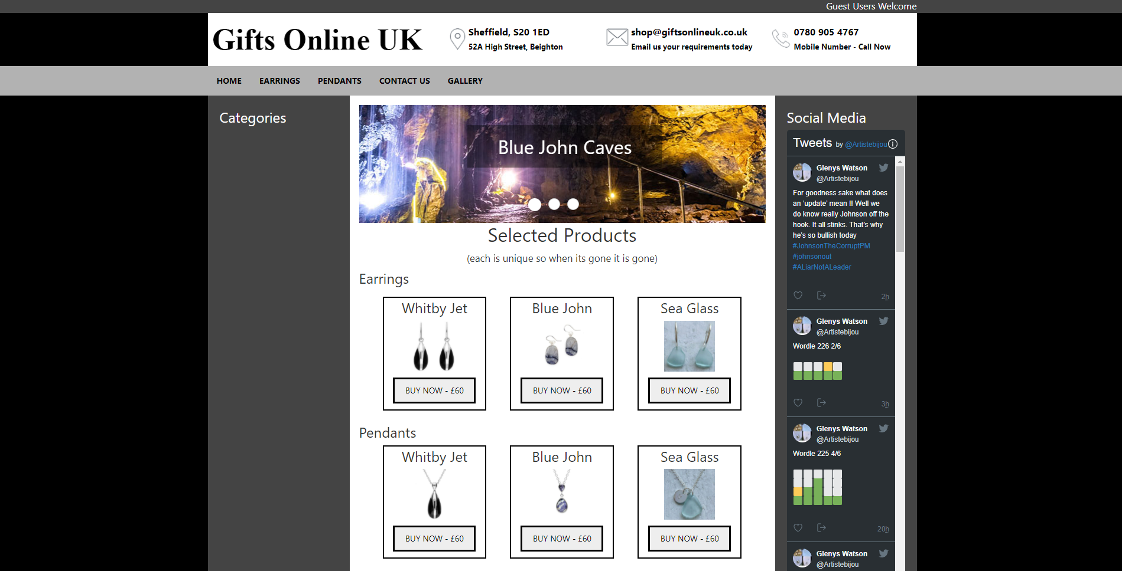1122x571 pixels.
Task: Open the Twitter info icon beside Tweets
Action: click(x=893, y=144)
